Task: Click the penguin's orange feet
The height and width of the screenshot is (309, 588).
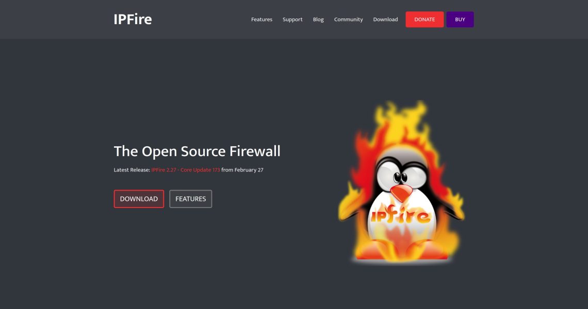Action: click(x=401, y=251)
